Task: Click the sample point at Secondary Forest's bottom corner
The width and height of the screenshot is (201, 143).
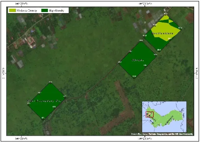Action: tap(43, 119)
